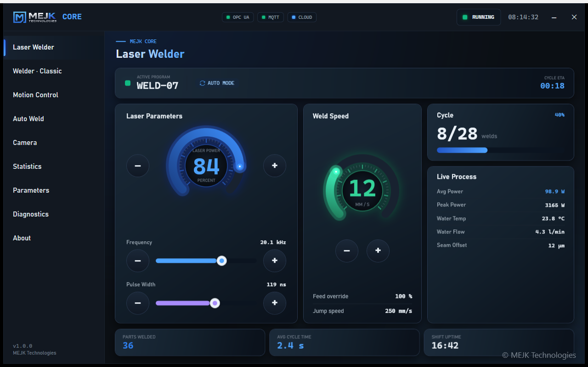Click the Parts Welded card

click(x=190, y=342)
